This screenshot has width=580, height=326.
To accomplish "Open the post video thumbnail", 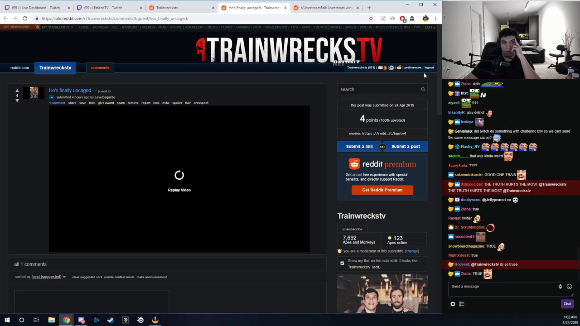I will click(34, 93).
